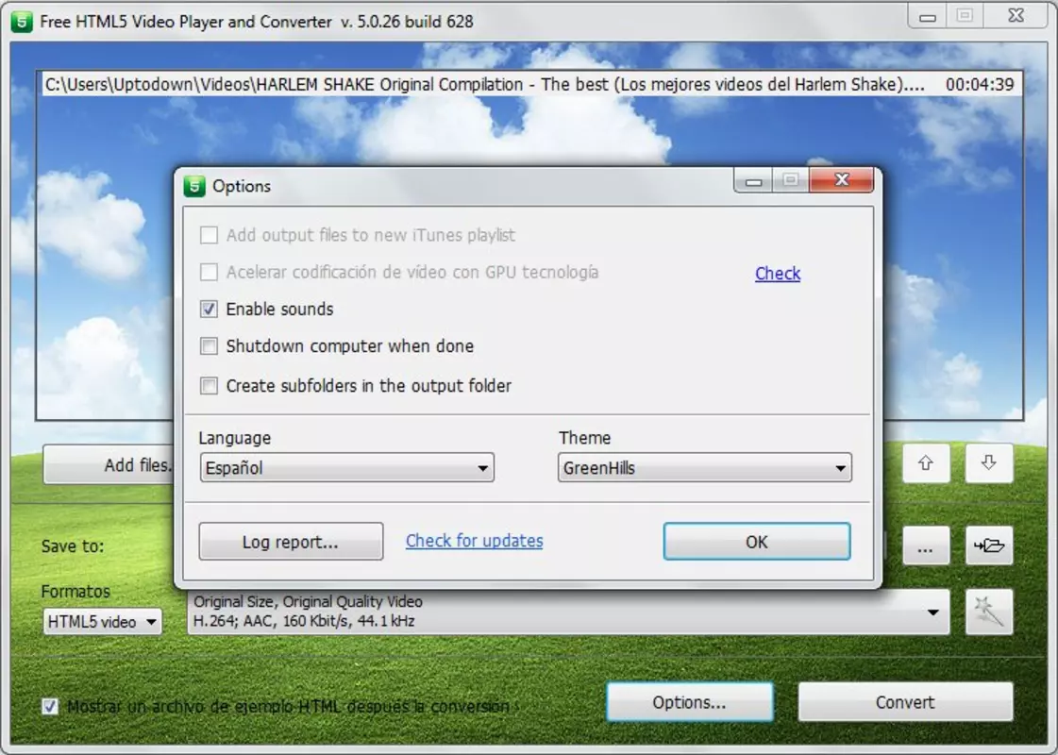This screenshot has width=1058, height=755.
Task: Click the Options... button in main window
Action: point(690,702)
